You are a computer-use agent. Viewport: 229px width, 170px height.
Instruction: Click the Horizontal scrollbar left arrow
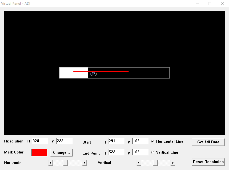click(x=50, y=163)
